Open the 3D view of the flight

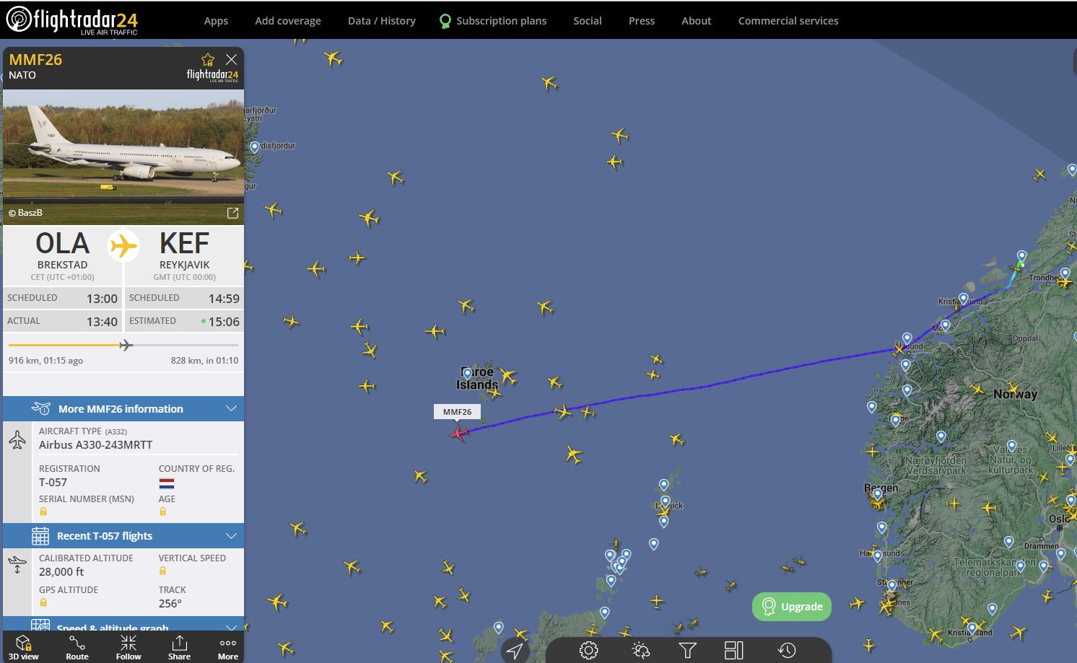pyautogui.click(x=23, y=647)
